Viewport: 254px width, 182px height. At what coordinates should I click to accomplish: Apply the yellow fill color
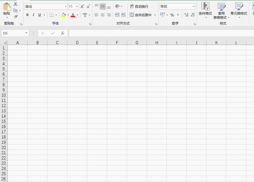[x=64, y=15]
